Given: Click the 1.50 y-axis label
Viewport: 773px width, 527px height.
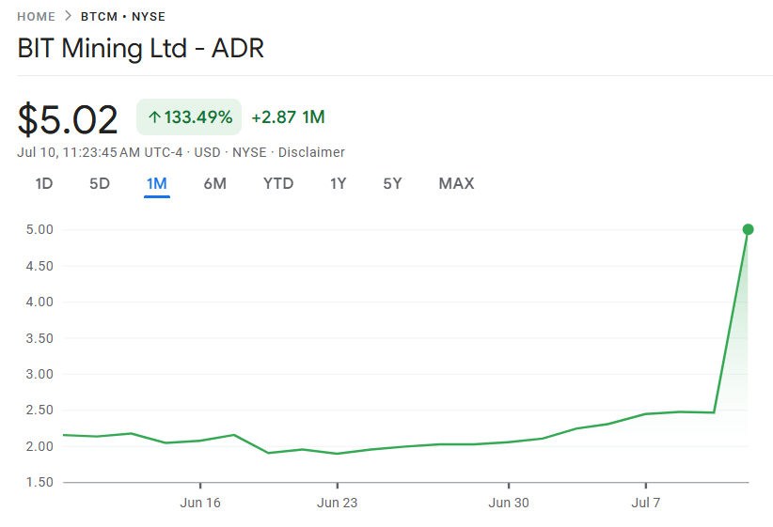Looking at the screenshot, I should coord(39,482).
